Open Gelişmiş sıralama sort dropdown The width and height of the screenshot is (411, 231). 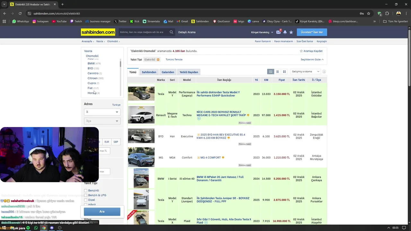point(305,72)
